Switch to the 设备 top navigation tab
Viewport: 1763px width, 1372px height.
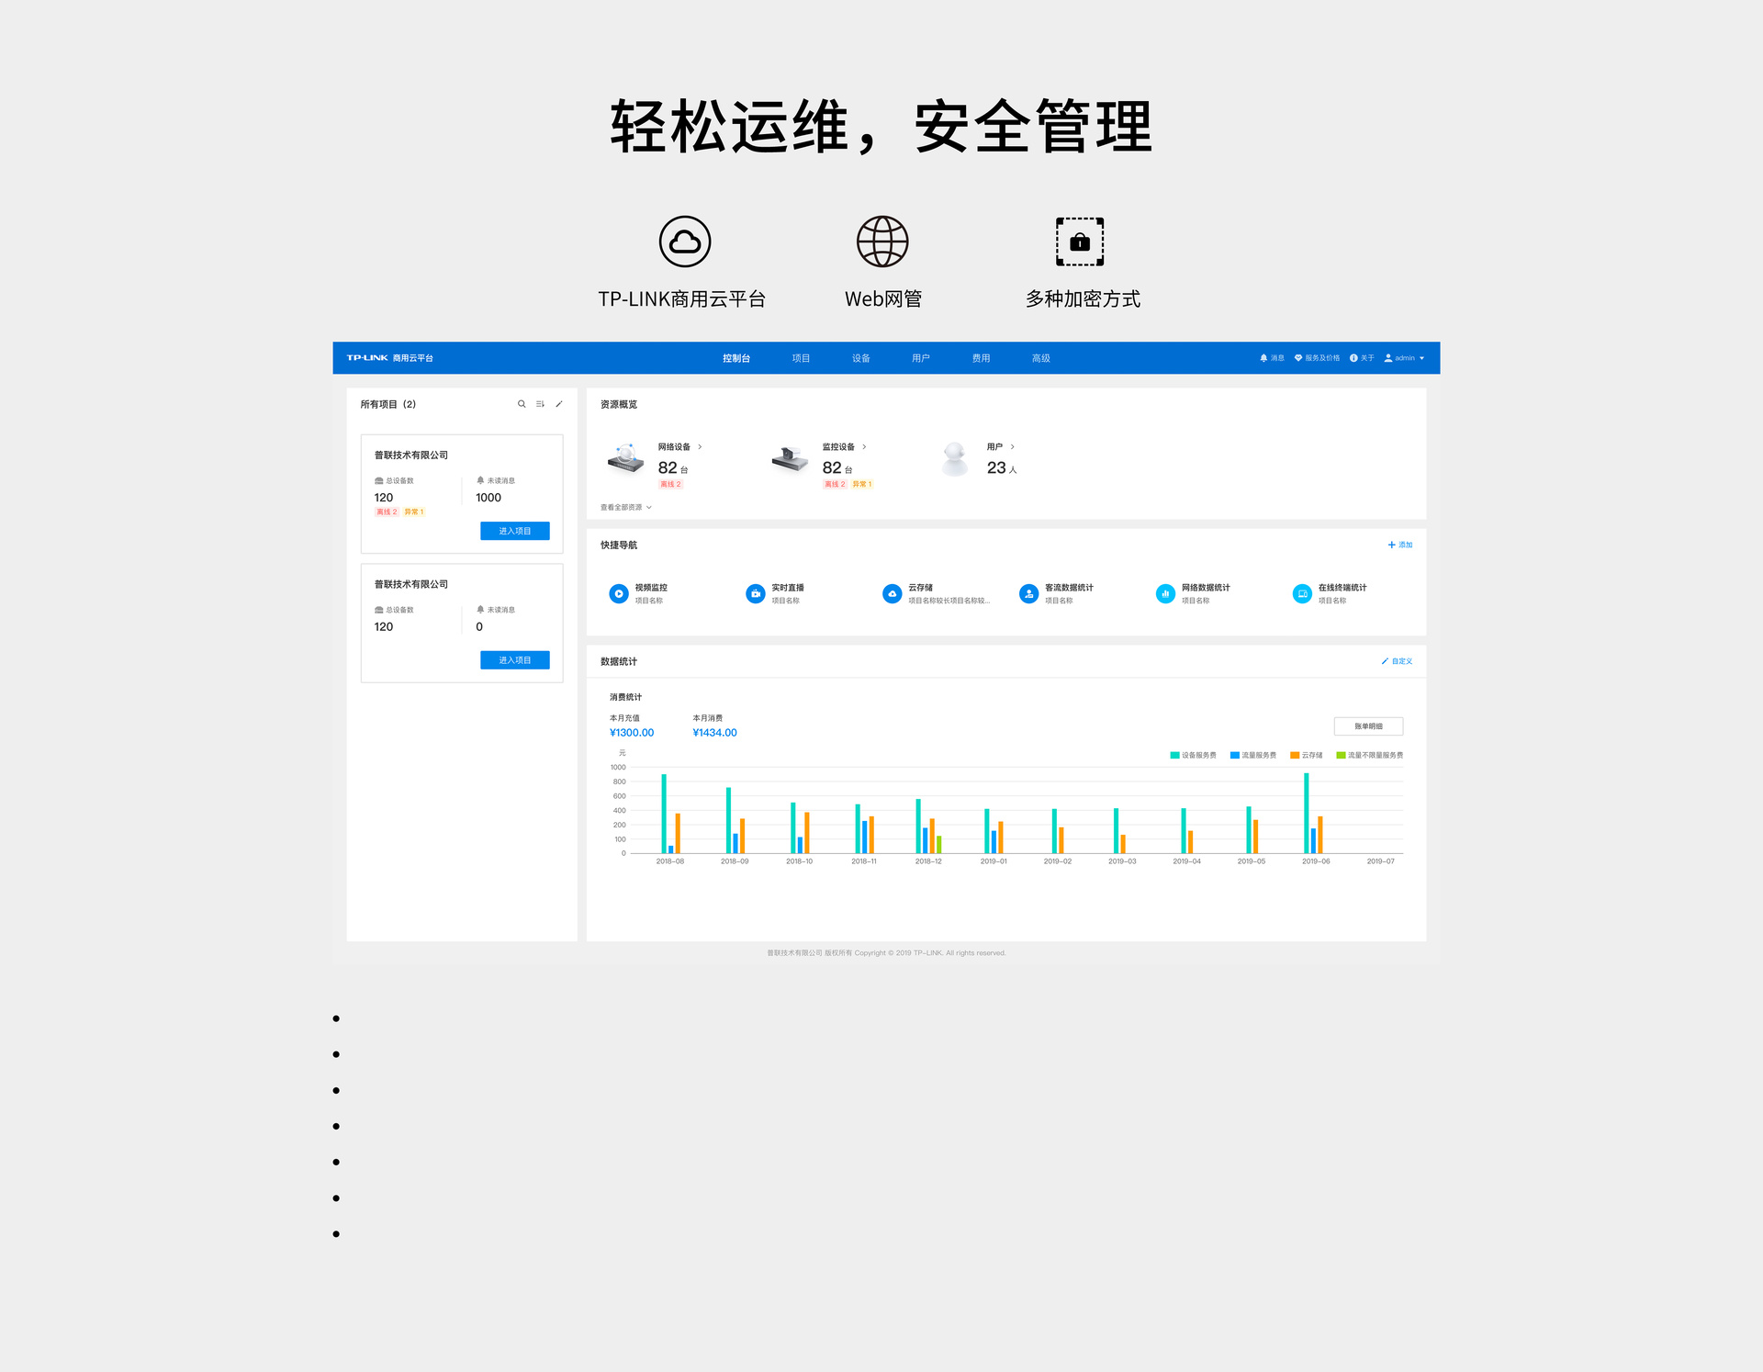pos(860,358)
